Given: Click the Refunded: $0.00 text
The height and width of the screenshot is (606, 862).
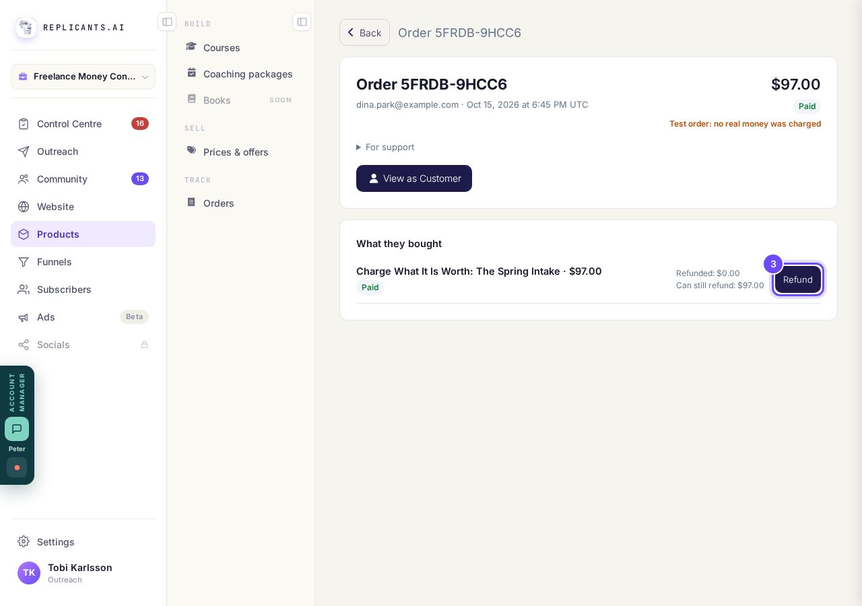Looking at the screenshot, I should [708, 273].
